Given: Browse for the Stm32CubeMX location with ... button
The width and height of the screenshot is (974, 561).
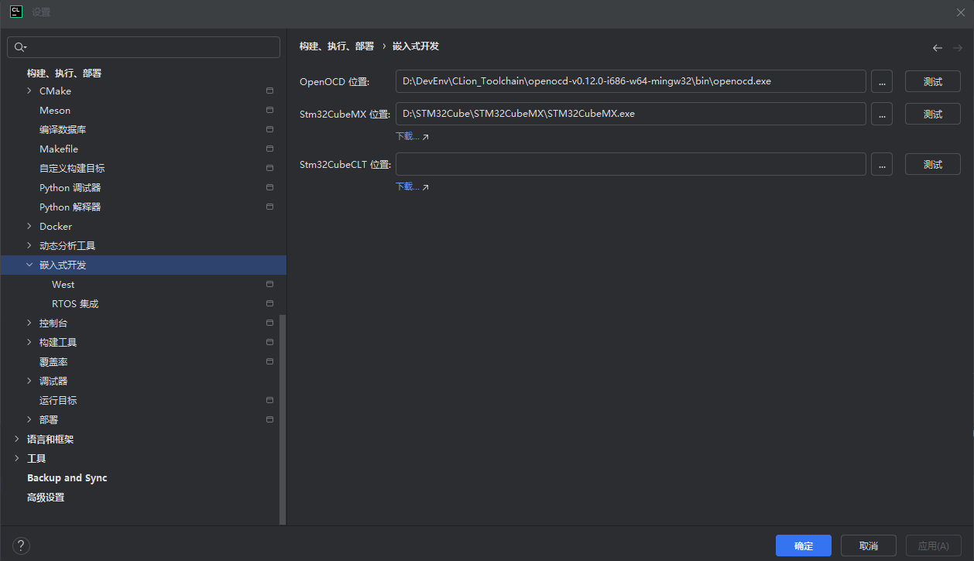Looking at the screenshot, I should [882, 114].
